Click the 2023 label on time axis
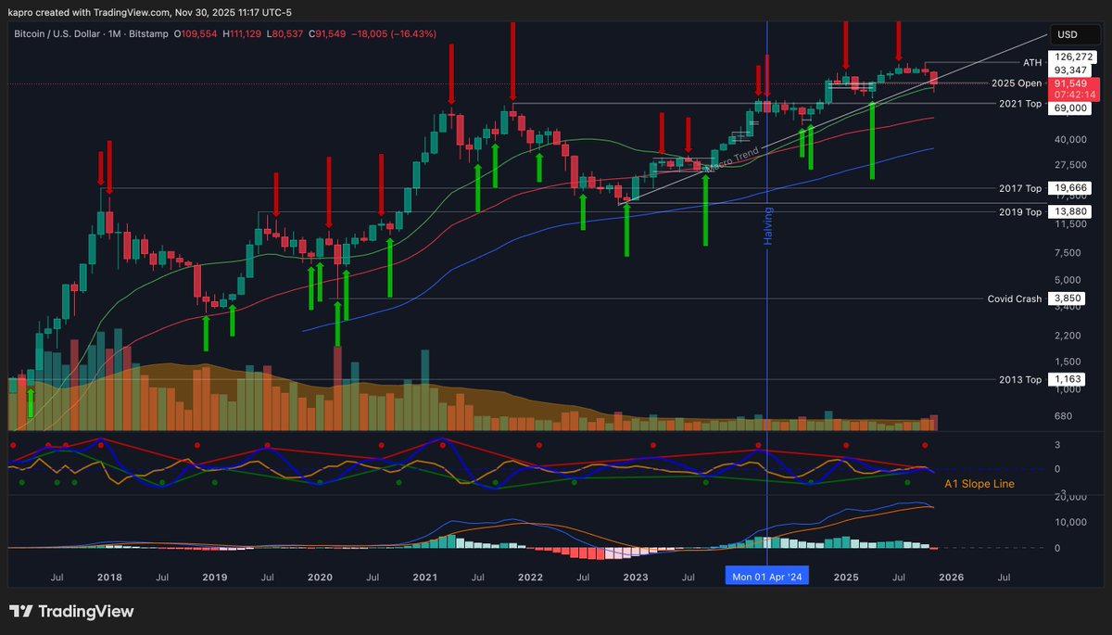The width and height of the screenshot is (1112, 635). point(636,577)
